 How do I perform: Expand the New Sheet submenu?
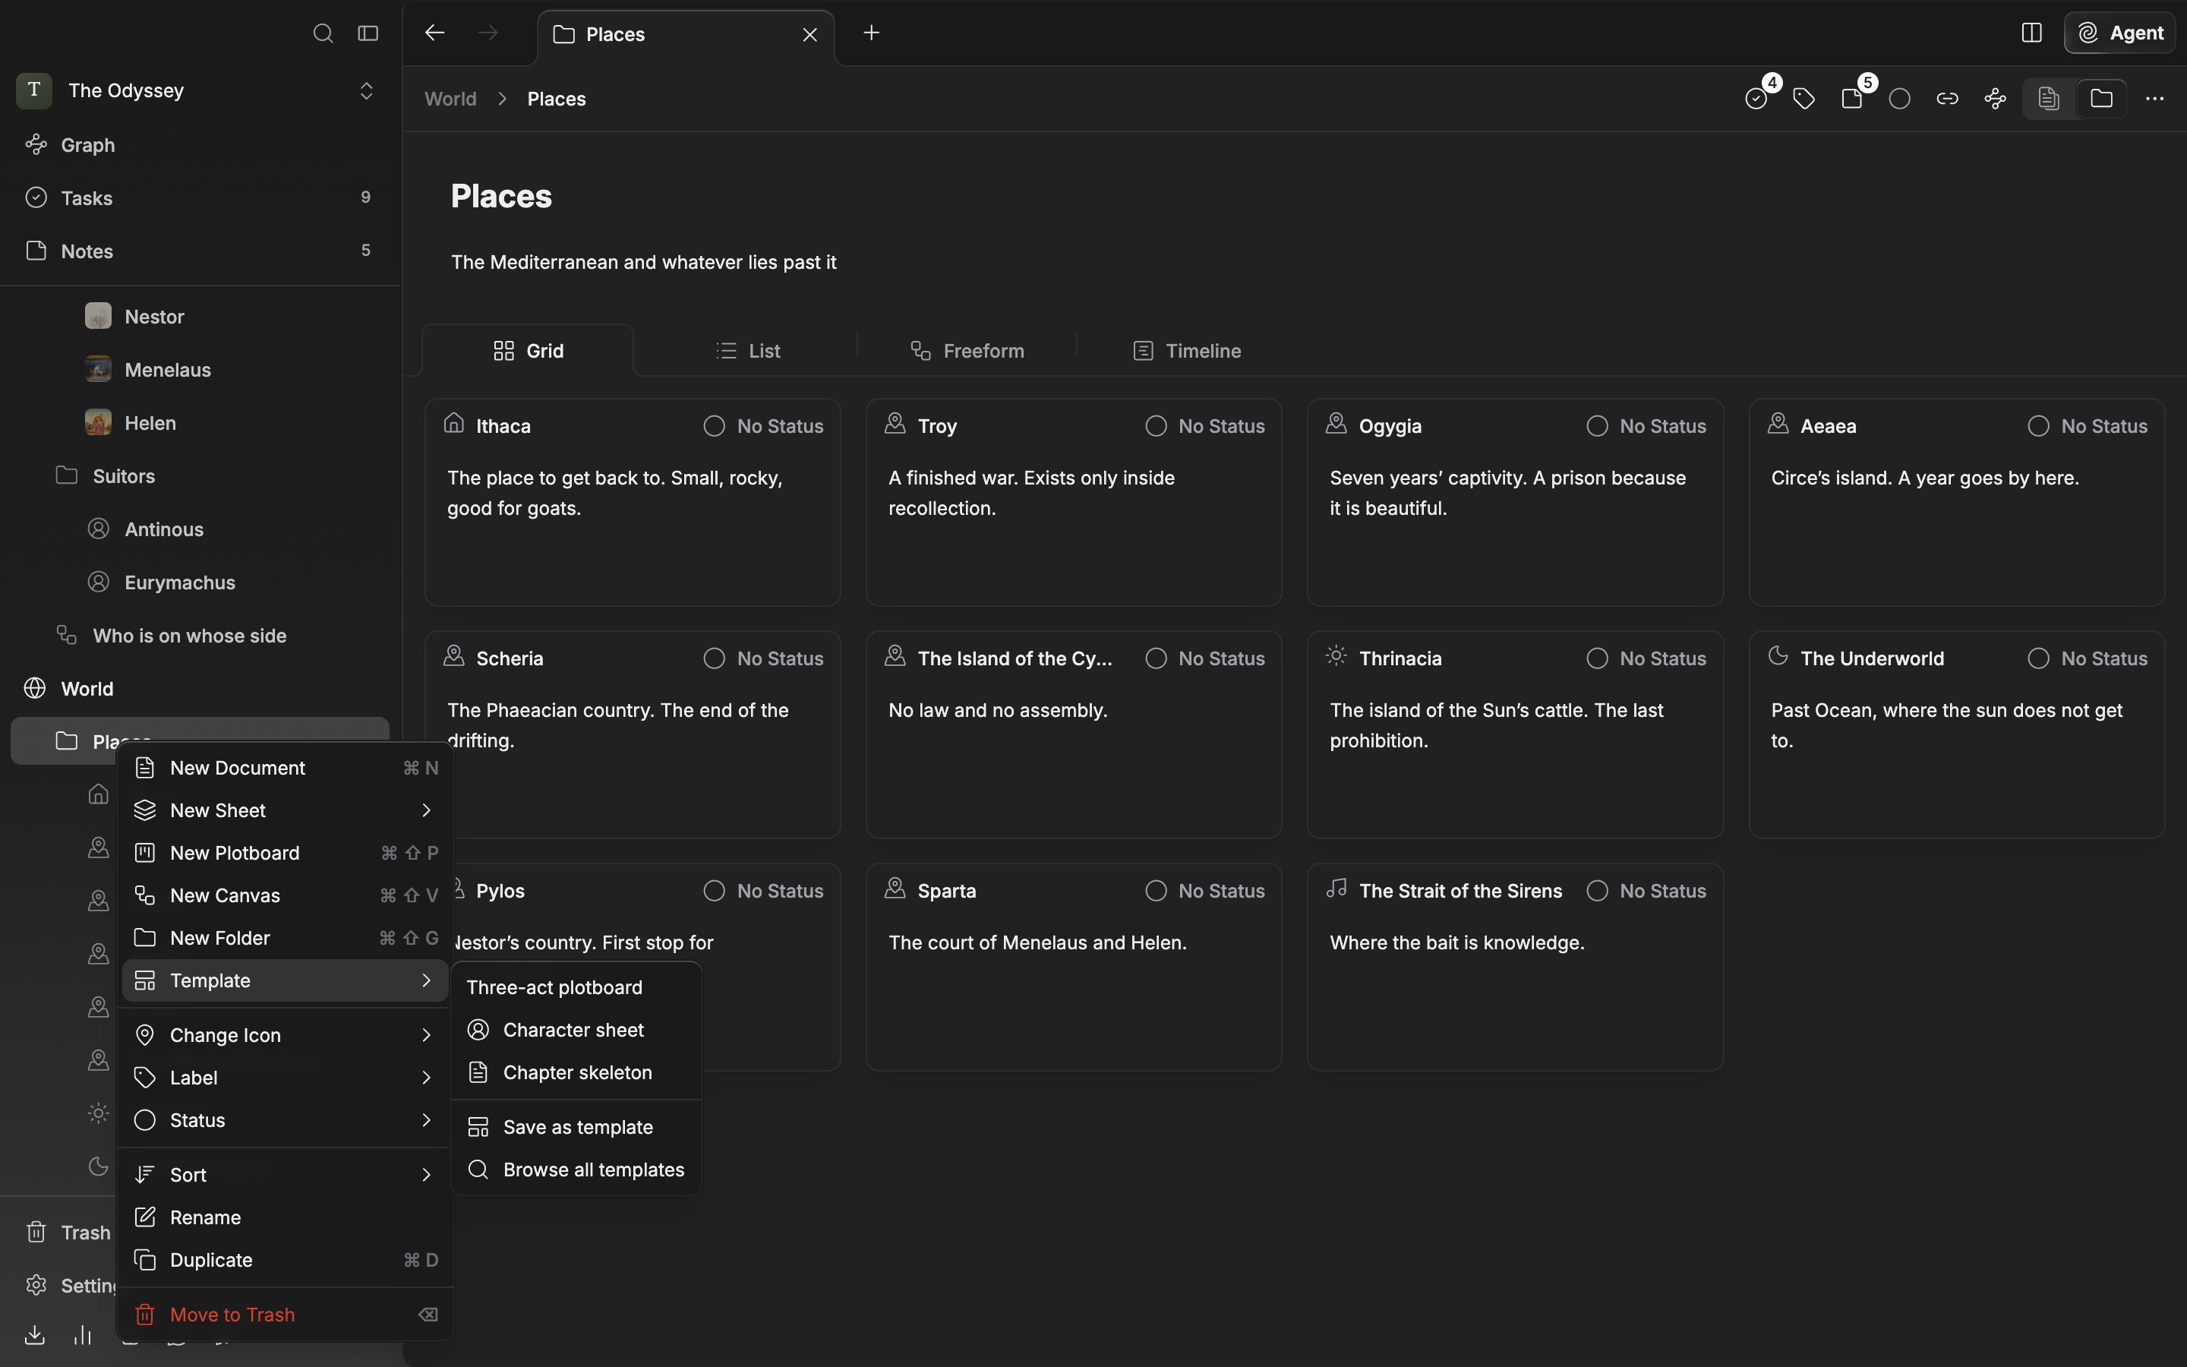click(286, 810)
